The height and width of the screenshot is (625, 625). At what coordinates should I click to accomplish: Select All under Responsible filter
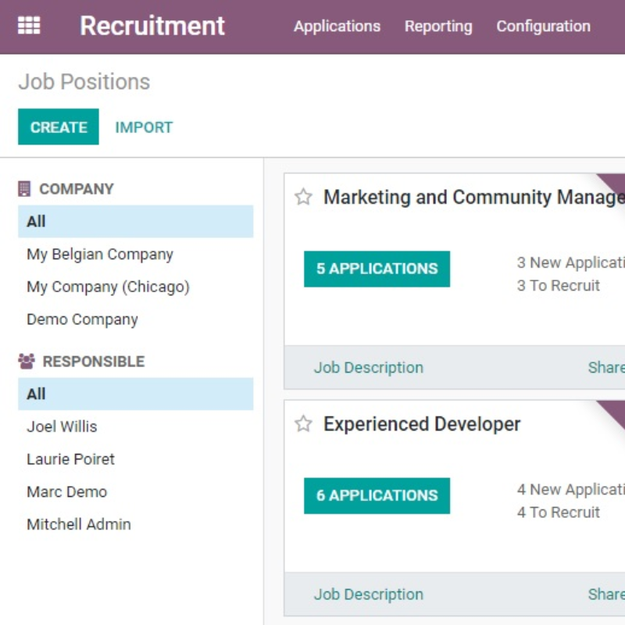click(x=37, y=395)
